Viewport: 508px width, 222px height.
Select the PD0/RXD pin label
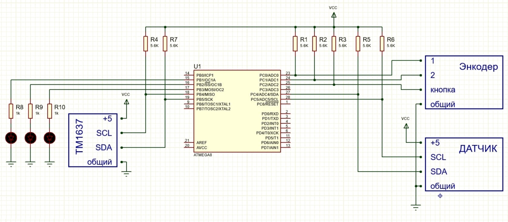click(x=270, y=114)
